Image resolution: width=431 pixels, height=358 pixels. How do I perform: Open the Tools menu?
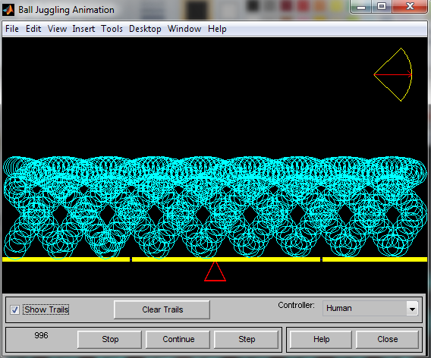tap(112, 29)
